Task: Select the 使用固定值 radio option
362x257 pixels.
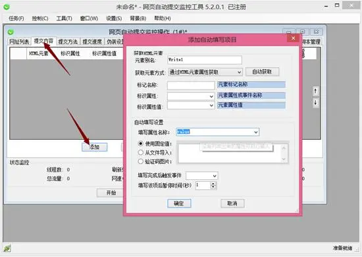Action: (141, 144)
